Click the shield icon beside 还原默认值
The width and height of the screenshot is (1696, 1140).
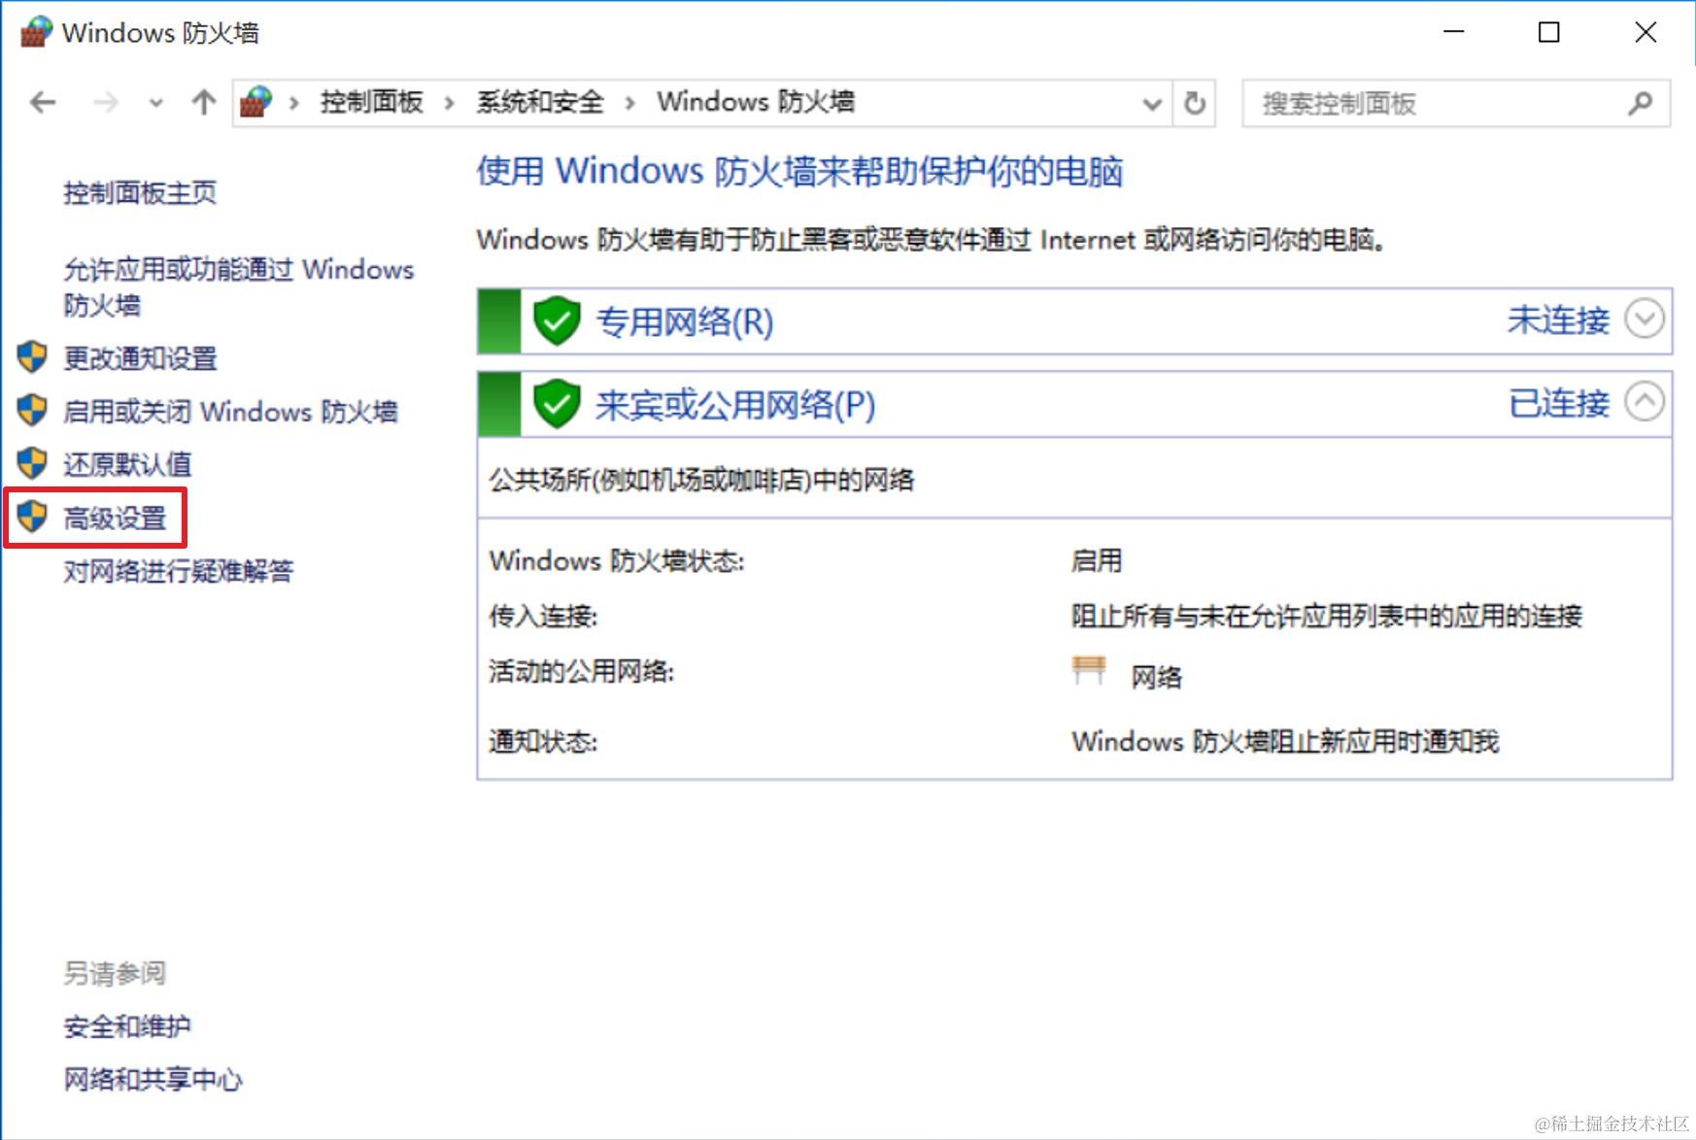coord(32,463)
